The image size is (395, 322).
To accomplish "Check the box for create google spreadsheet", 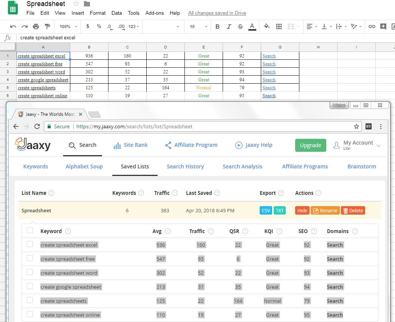I will (30, 286).
